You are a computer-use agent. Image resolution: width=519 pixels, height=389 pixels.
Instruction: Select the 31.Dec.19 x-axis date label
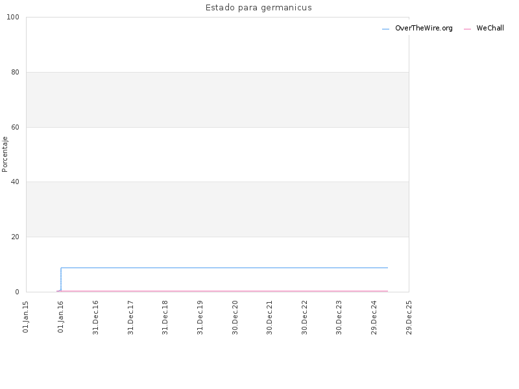[200, 317]
